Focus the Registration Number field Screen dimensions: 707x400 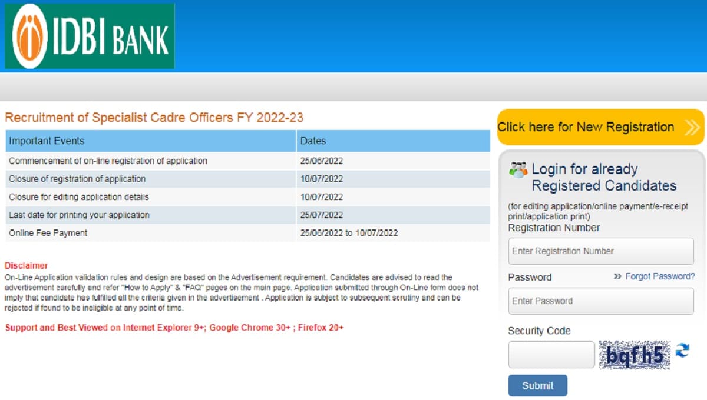(600, 251)
